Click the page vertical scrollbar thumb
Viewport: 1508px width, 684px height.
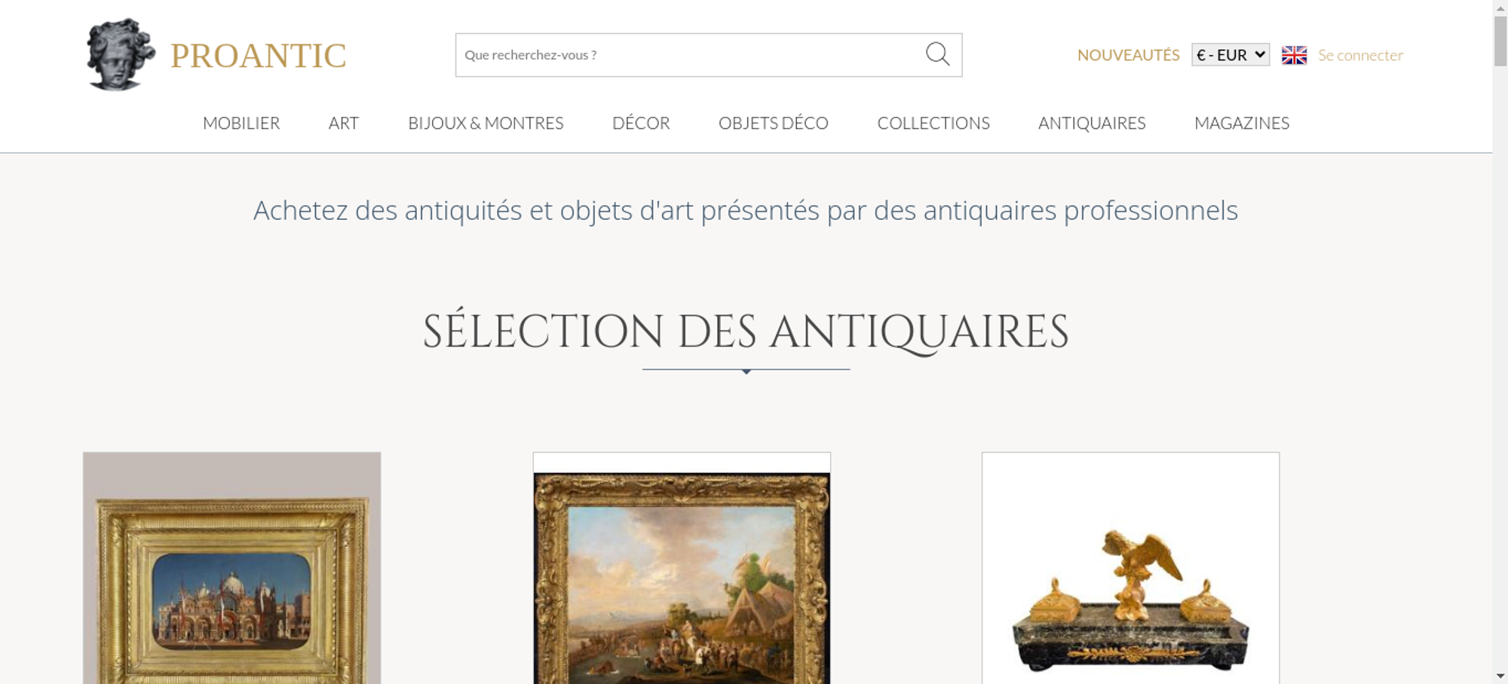[x=1500, y=40]
